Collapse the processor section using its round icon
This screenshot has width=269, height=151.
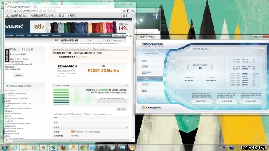[127, 128]
